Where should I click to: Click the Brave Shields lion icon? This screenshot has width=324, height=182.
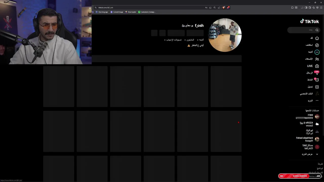224,8
